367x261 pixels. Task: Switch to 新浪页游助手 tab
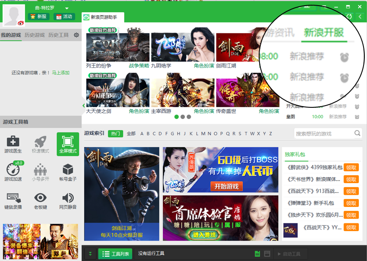coord(103,17)
